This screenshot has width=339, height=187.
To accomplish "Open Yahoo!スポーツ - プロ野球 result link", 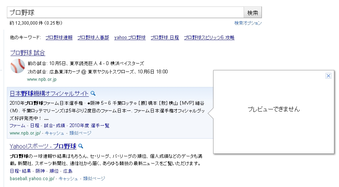I will pos(43,146).
